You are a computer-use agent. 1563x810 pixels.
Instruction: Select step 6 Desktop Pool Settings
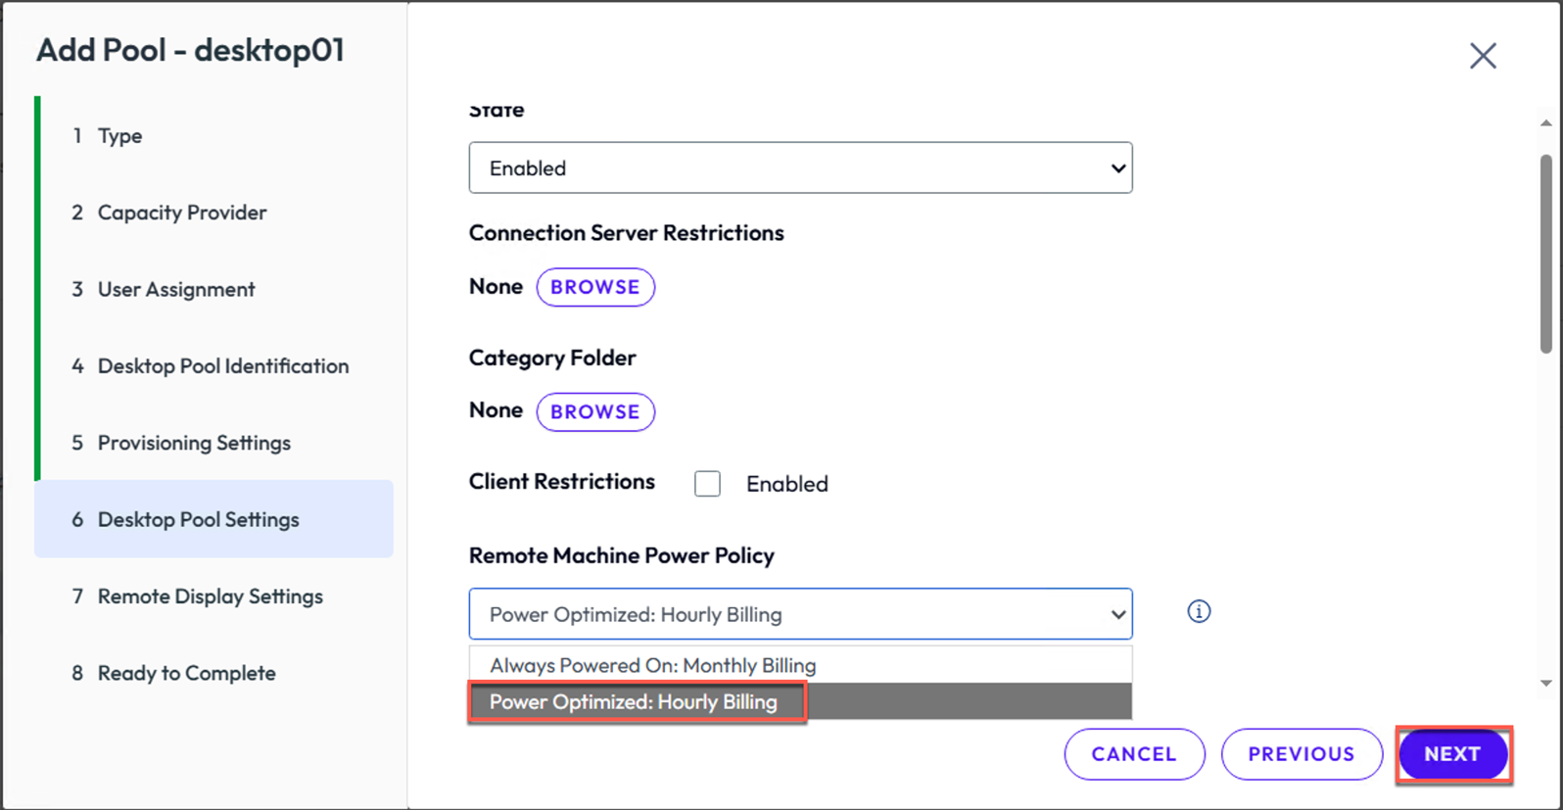(x=213, y=519)
